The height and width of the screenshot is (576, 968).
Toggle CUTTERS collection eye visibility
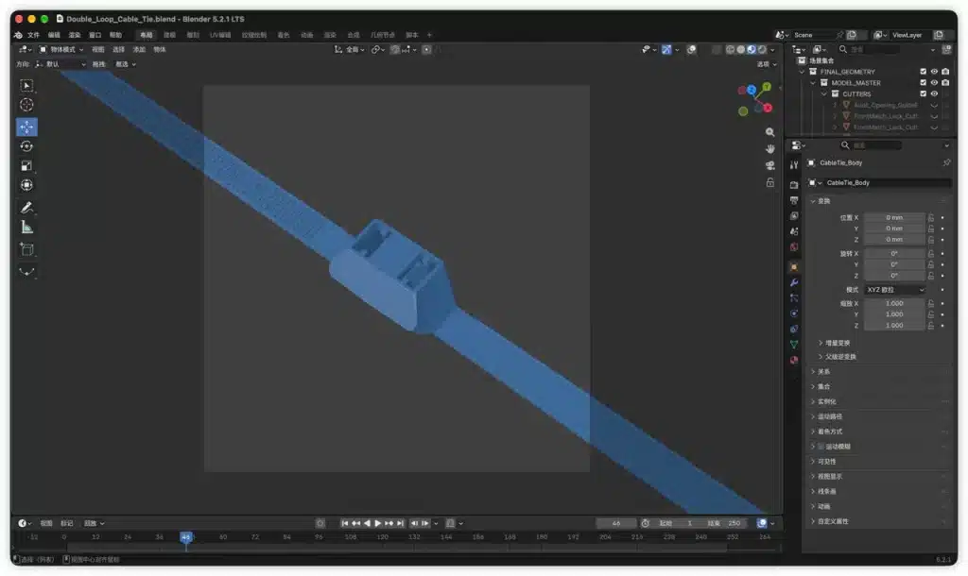[934, 93]
